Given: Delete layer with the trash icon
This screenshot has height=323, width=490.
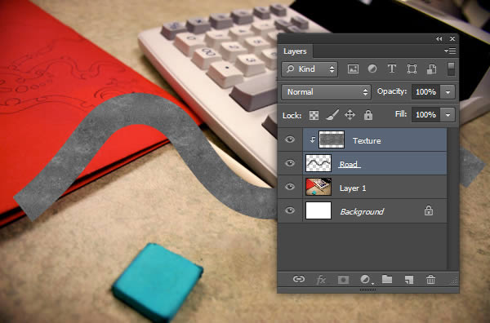Looking at the screenshot, I should [x=430, y=279].
